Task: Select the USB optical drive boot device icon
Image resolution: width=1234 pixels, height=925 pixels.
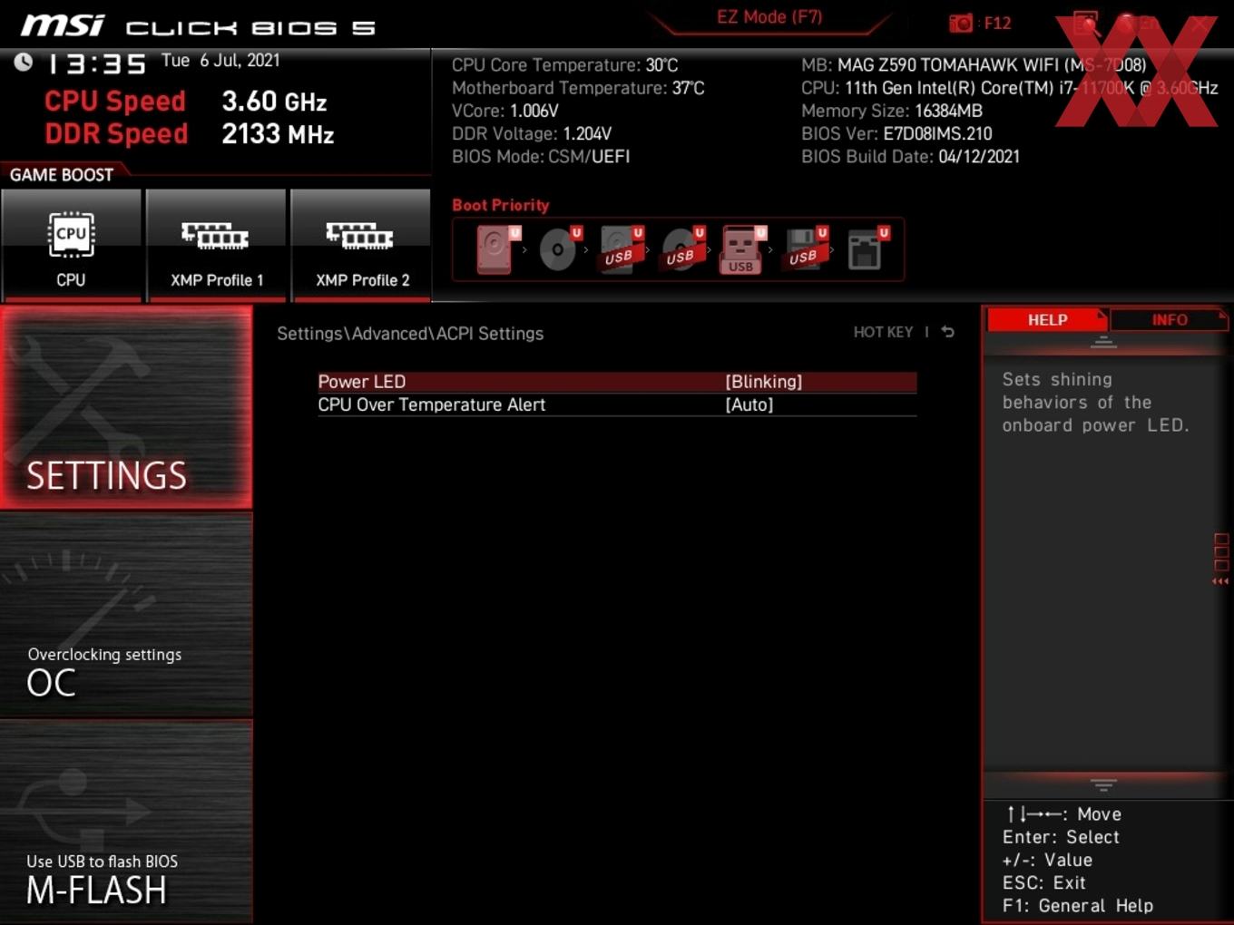Action: (x=681, y=249)
